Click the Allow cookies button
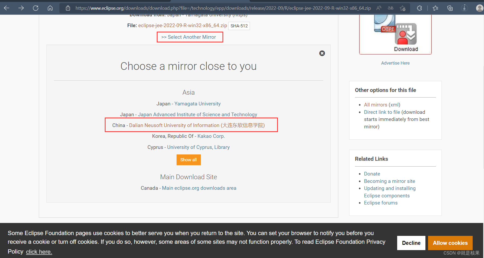Viewport: 484px width, 258px height. coord(450,243)
